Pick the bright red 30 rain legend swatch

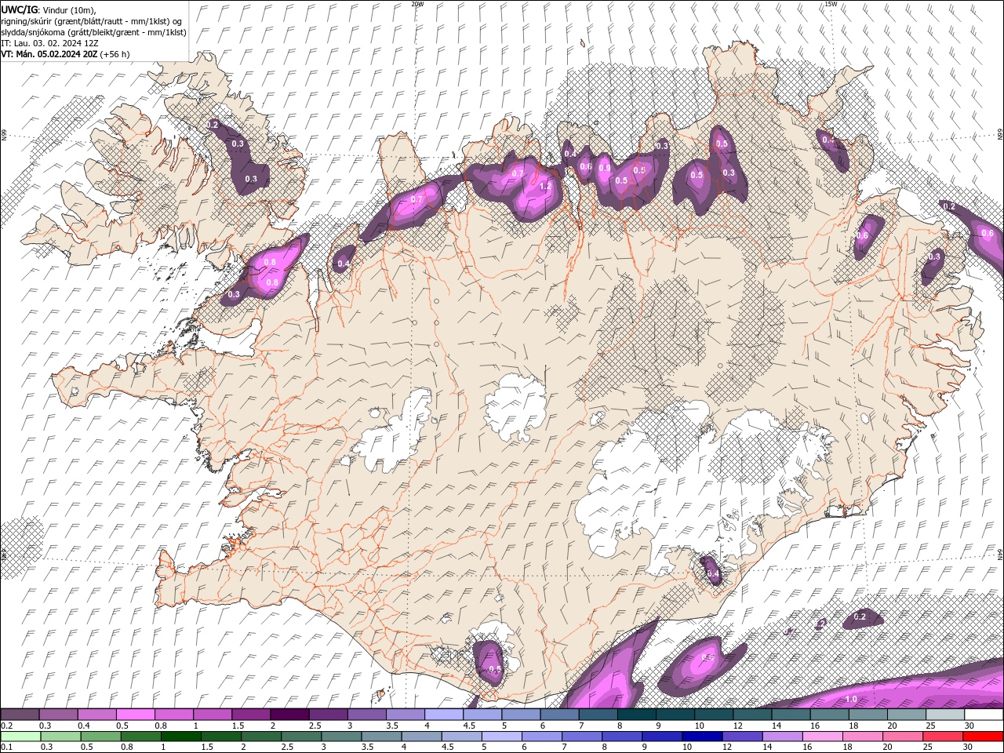984,737
